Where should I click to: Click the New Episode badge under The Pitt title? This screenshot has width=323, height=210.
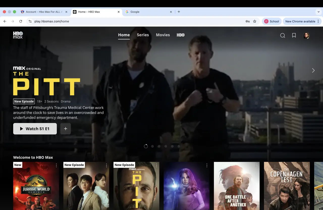pyautogui.click(x=24, y=101)
